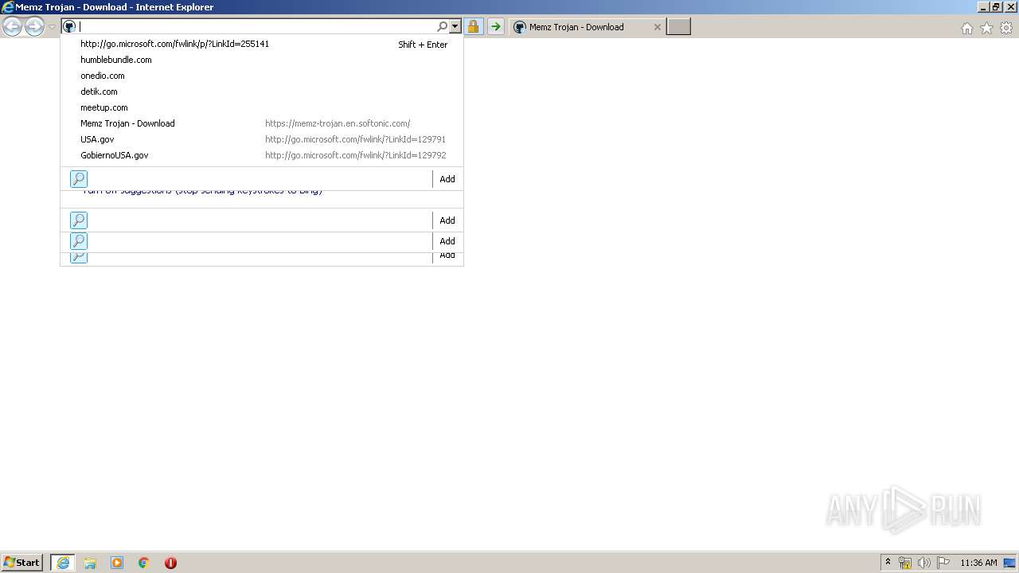Open the Favorites star icon

(986, 28)
